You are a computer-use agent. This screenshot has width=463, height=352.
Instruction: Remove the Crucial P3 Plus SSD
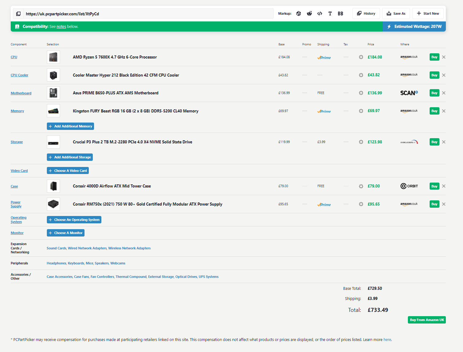(x=444, y=142)
